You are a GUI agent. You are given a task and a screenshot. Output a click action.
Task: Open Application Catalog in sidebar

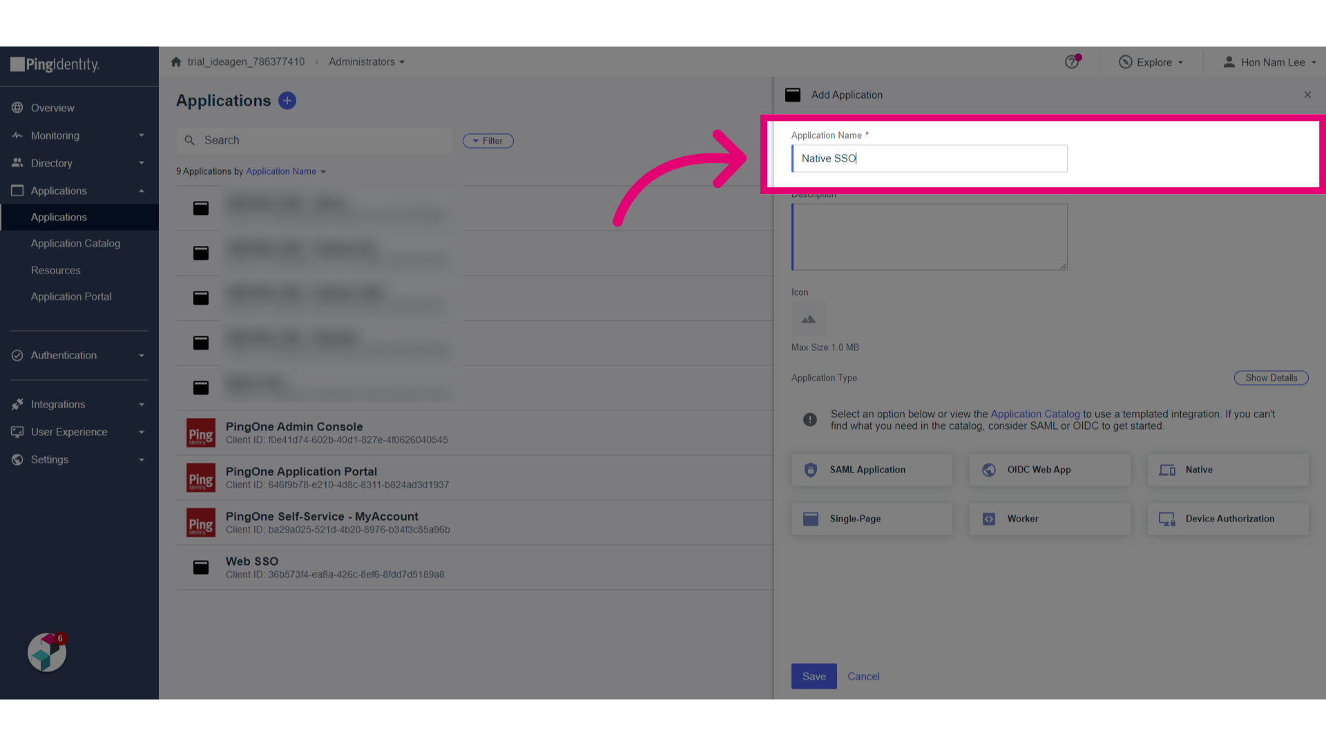(75, 243)
